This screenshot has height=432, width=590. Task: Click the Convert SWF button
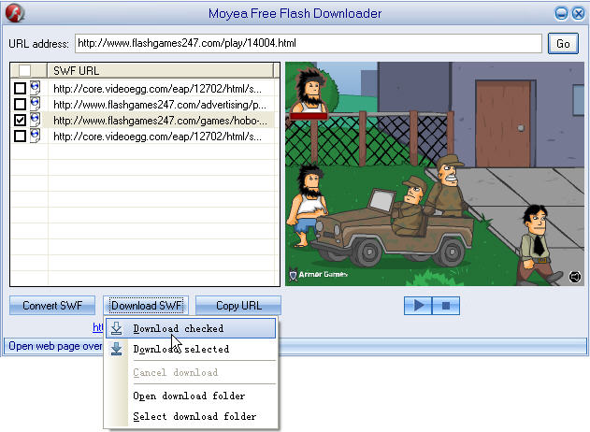tap(52, 306)
